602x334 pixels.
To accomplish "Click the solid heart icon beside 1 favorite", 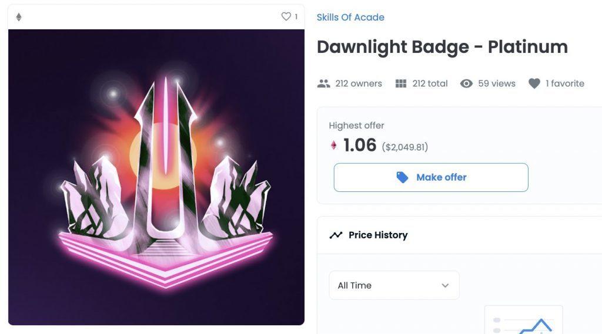I will pos(534,83).
